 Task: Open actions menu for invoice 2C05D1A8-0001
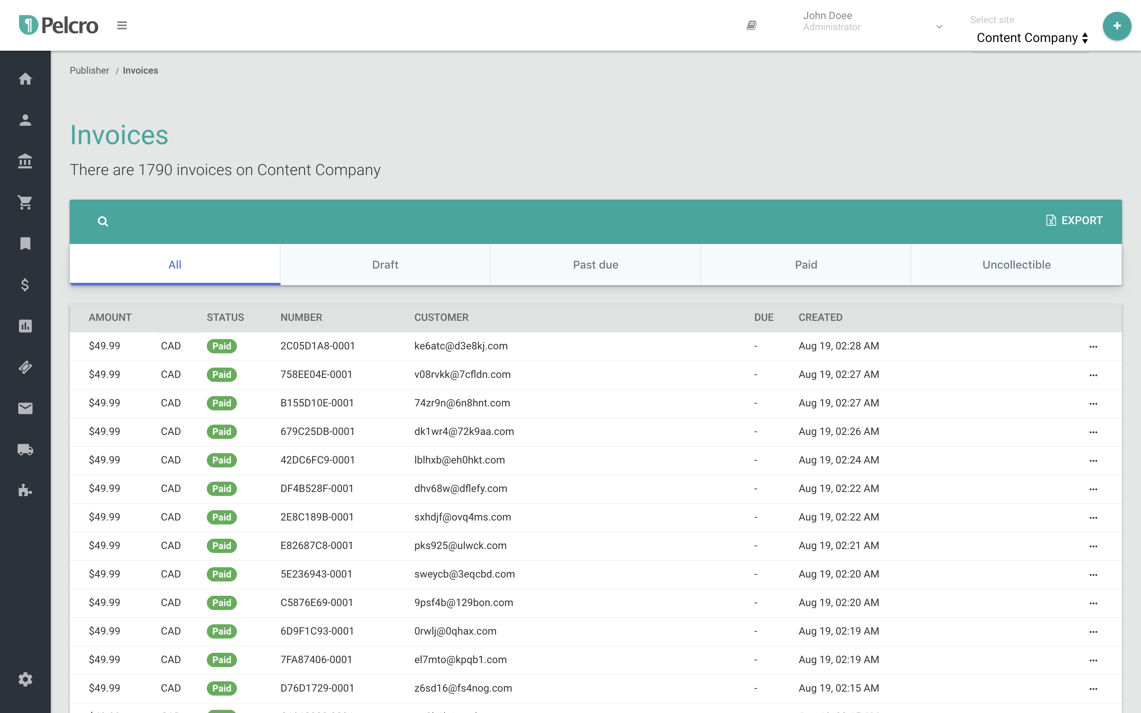coord(1093,347)
